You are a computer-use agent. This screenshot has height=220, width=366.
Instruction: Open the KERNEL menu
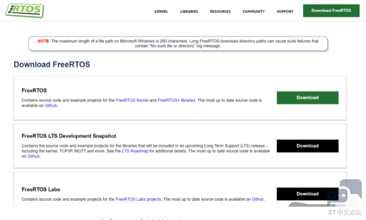pos(161,11)
